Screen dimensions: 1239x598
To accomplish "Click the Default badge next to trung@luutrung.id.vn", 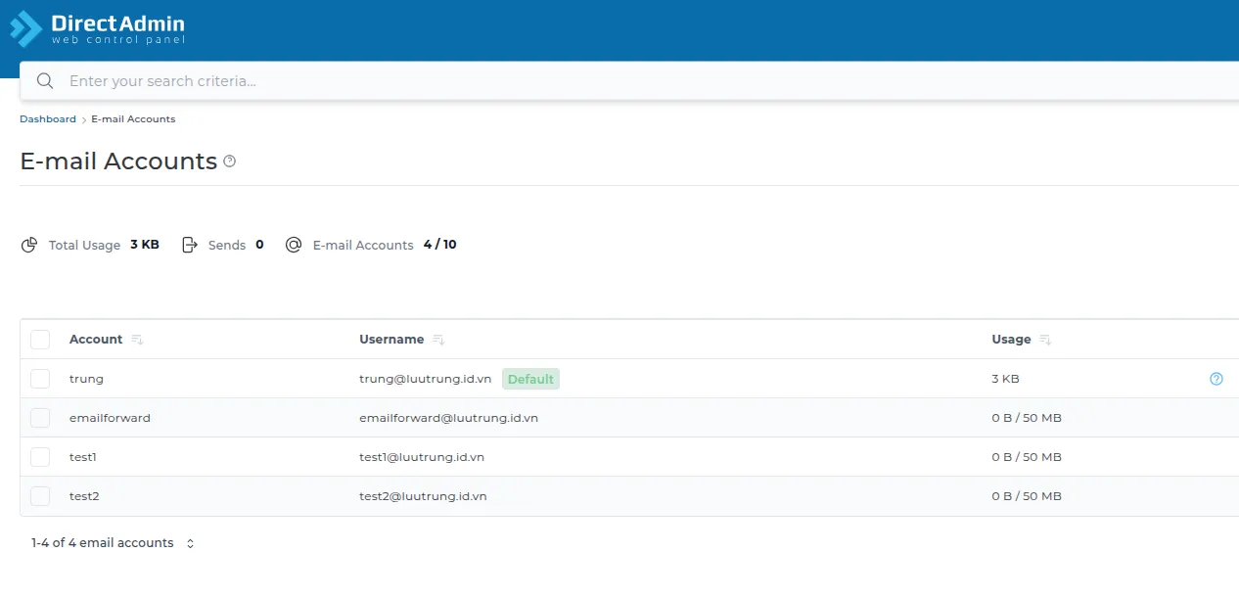I will (530, 378).
